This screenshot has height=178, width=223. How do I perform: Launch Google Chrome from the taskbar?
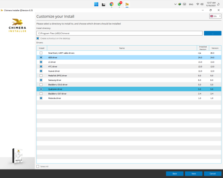tap(111, 4)
